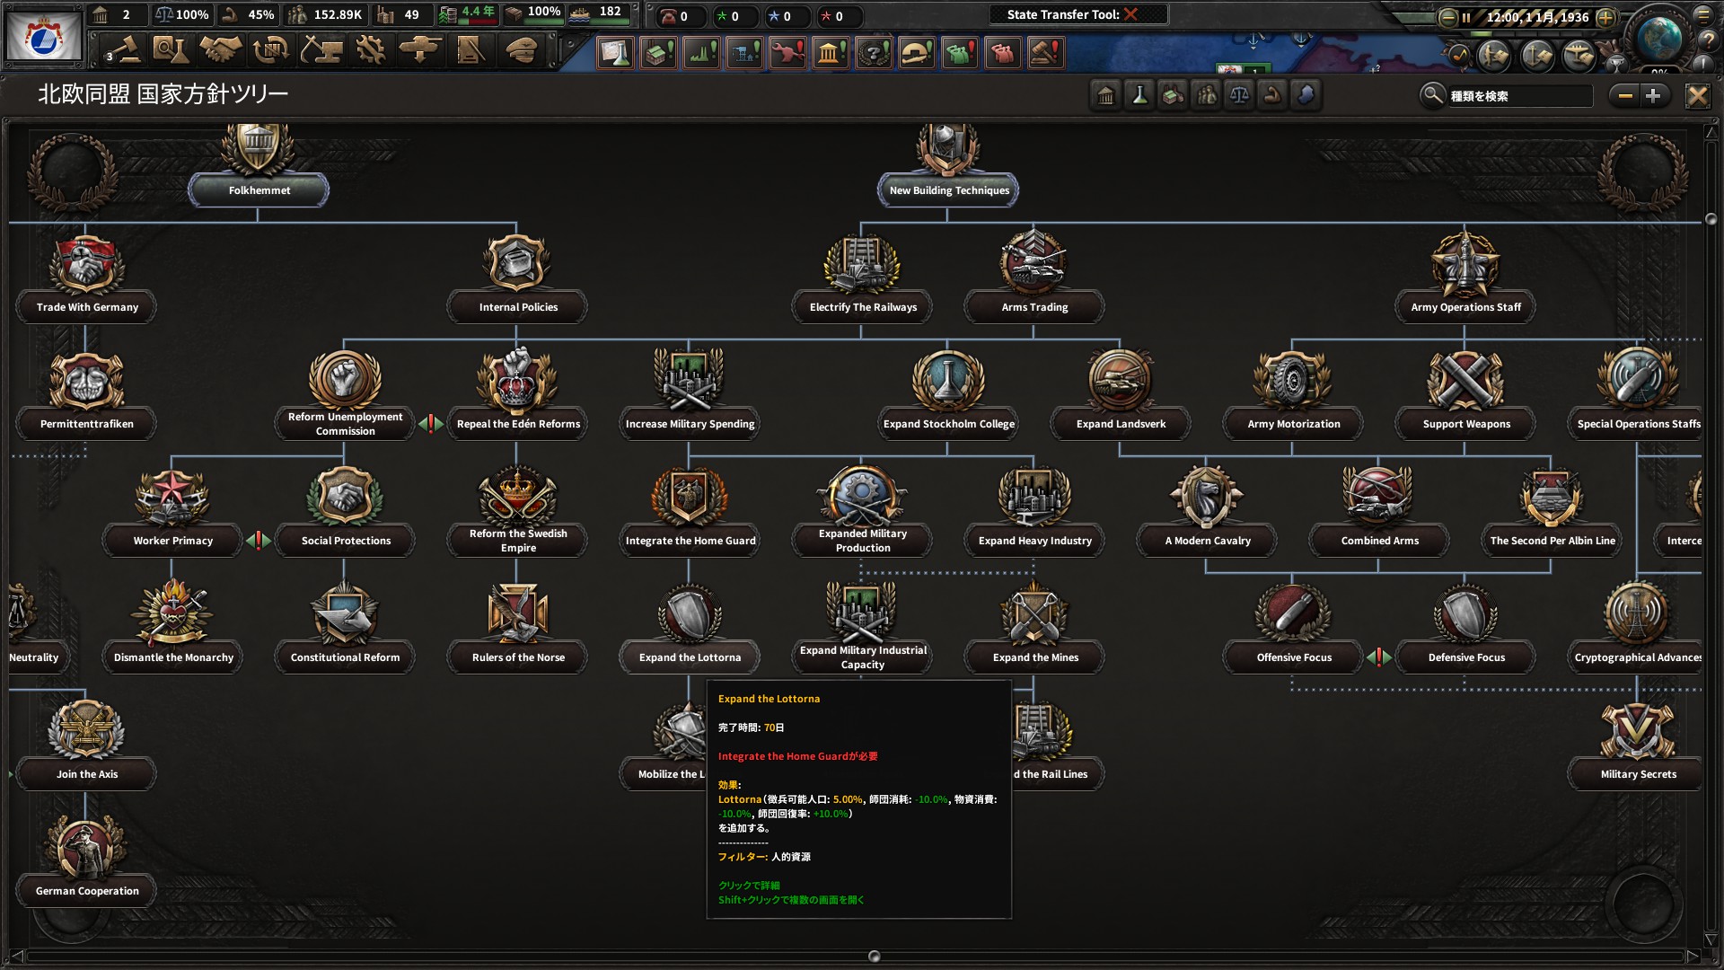The width and height of the screenshot is (1724, 970).
Task: Open the naval ledger anchor icon
Action: (x=1537, y=56)
